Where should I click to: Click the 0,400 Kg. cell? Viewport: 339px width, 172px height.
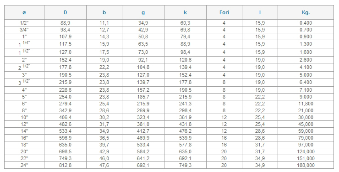pos(306,23)
